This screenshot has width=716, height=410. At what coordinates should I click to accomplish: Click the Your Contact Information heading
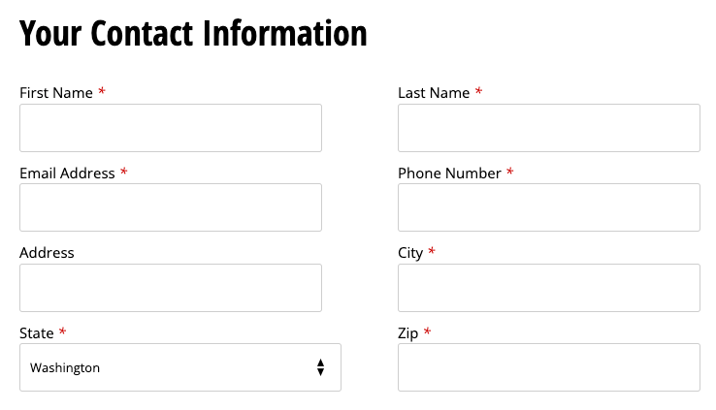point(193,33)
